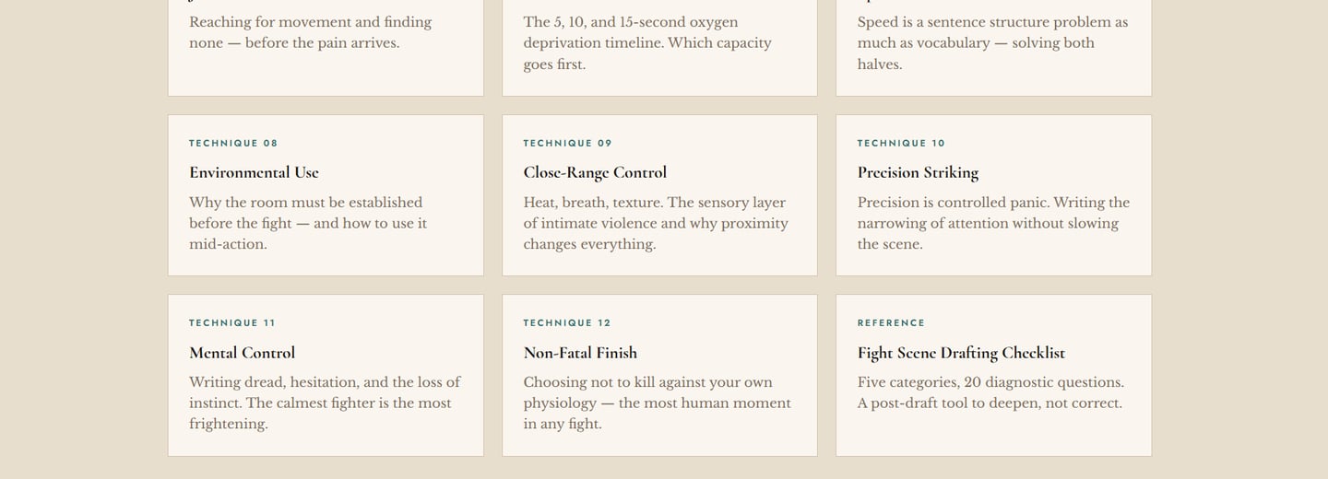1328x479 pixels.
Task: Open the Mental Control card
Action: (x=326, y=375)
